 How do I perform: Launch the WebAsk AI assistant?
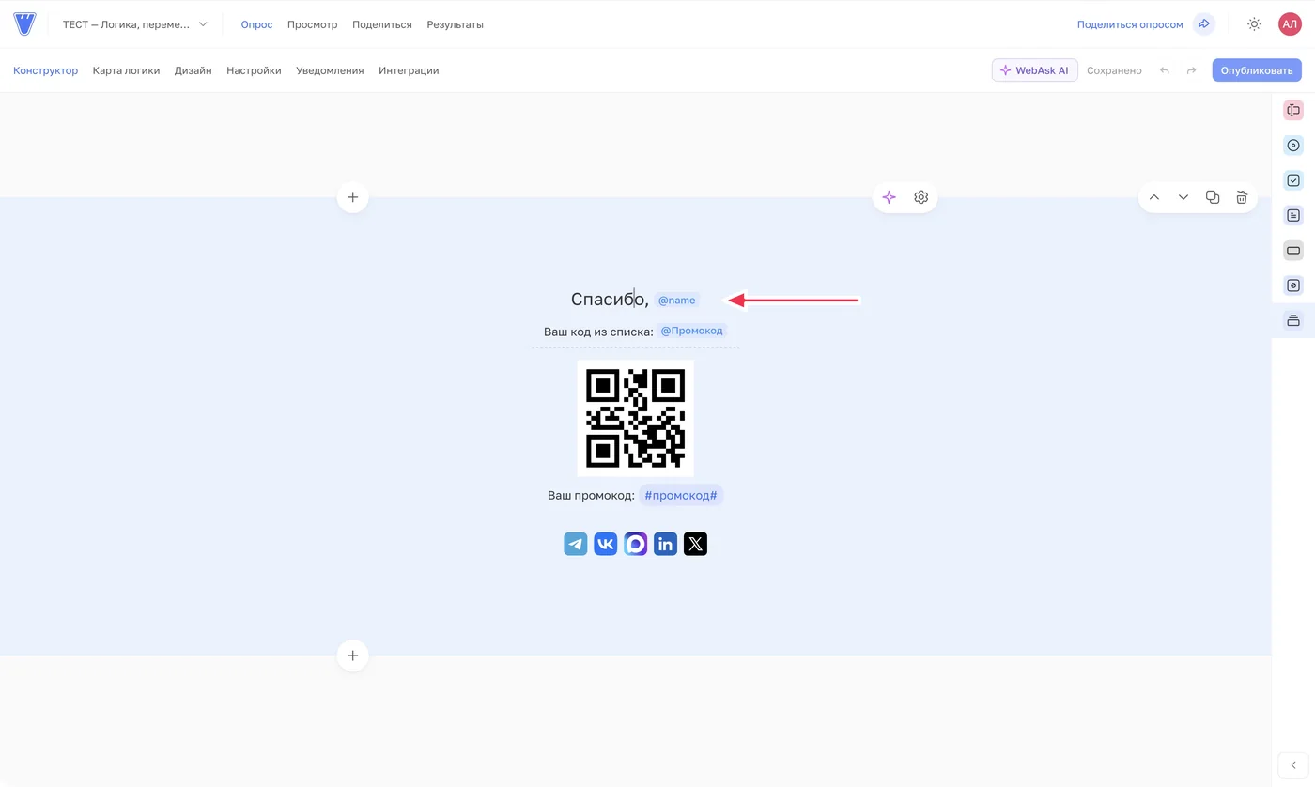coord(1034,70)
